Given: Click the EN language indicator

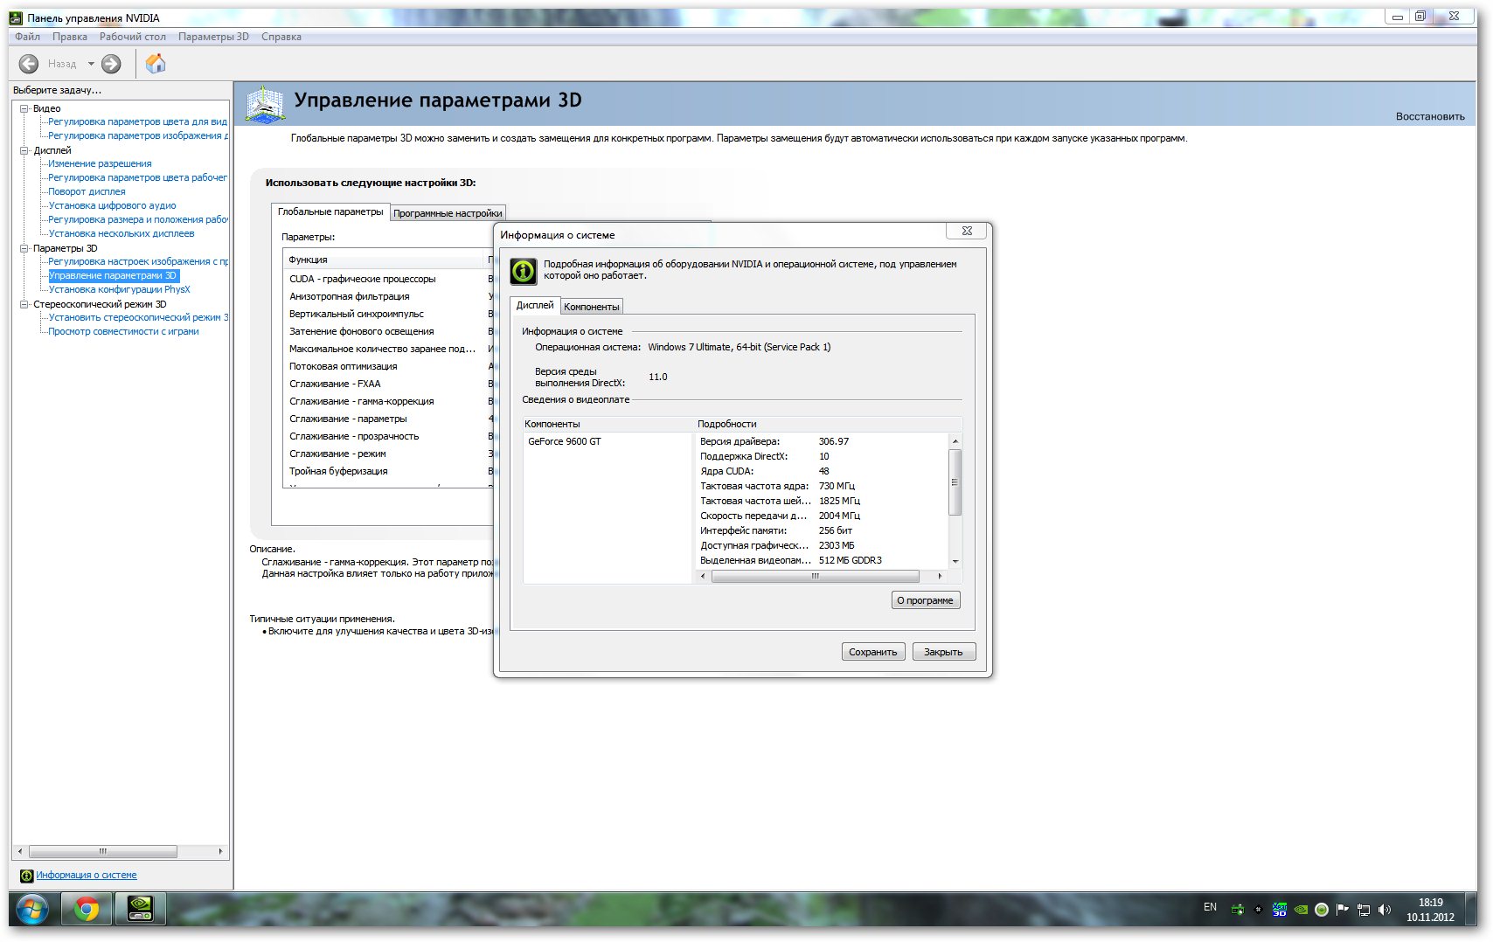Looking at the screenshot, I should pyautogui.click(x=1210, y=907).
